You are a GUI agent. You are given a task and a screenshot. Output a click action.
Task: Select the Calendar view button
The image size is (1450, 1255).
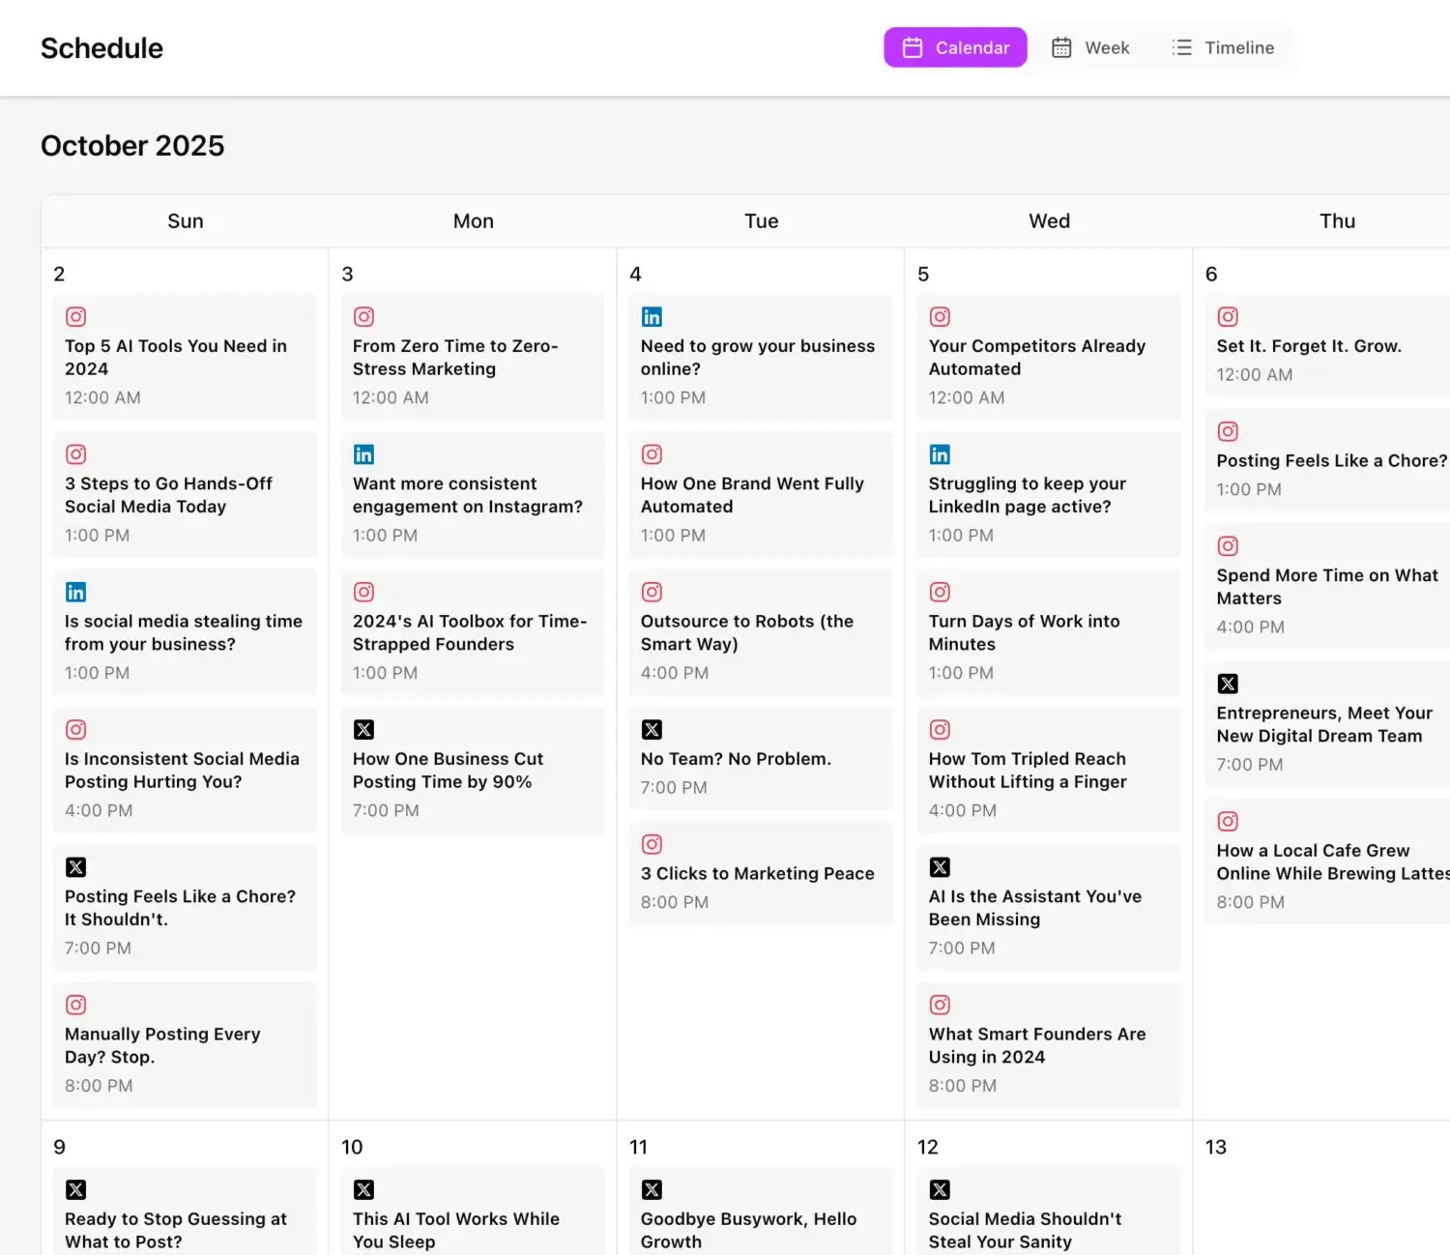pyautogui.click(x=955, y=46)
